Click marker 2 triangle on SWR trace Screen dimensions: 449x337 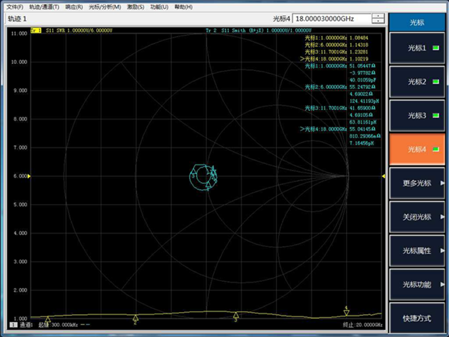point(135,318)
